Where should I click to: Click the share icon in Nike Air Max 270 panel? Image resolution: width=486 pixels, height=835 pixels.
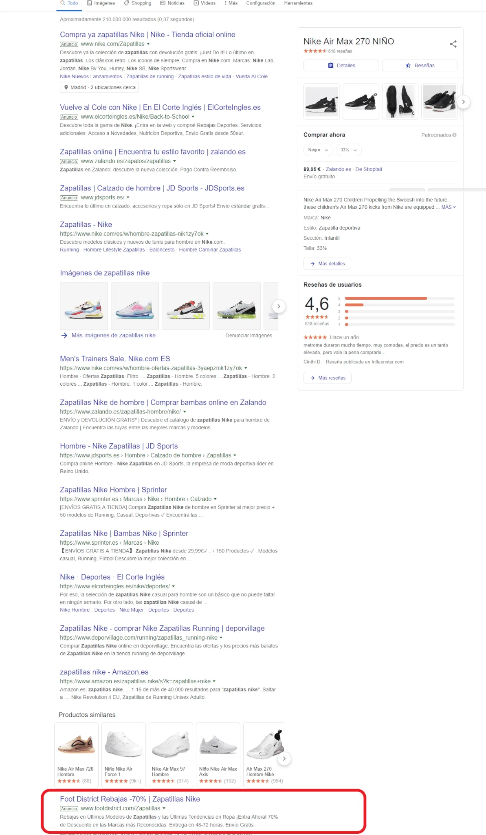(453, 44)
